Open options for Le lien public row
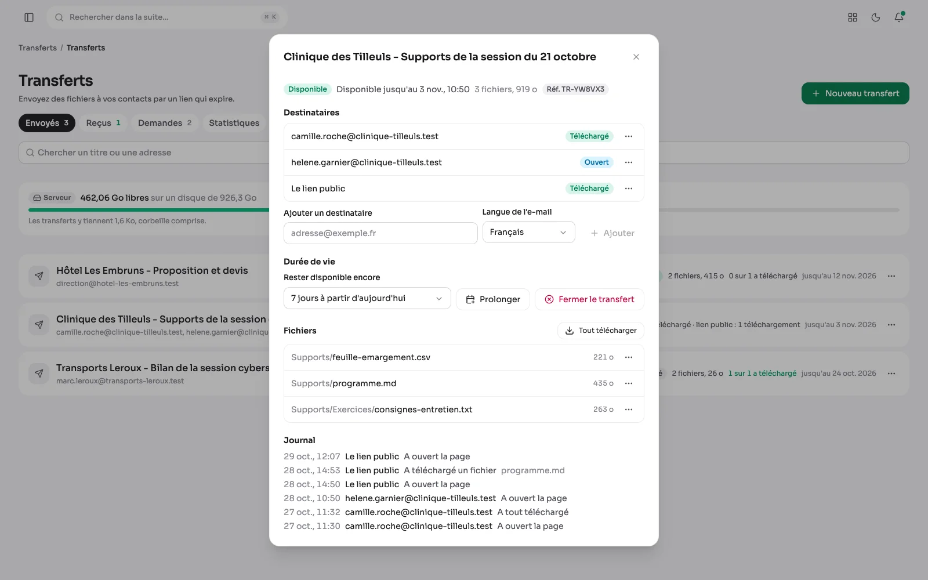928x580 pixels. pyautogui.click(x=629, y=188)
